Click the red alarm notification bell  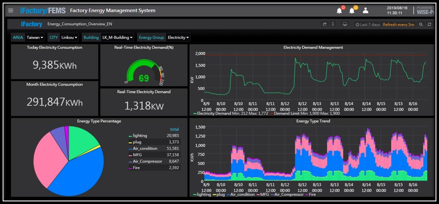coord(339,11)
